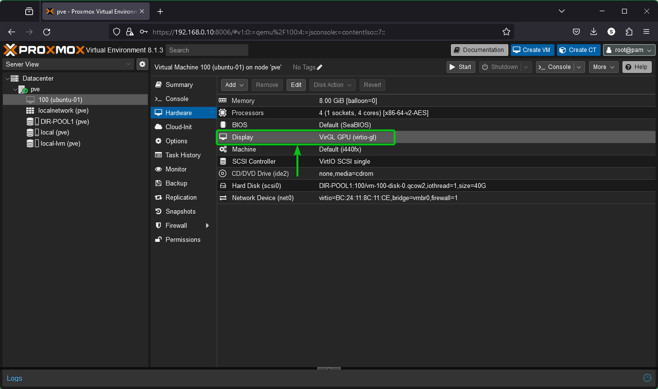Click the Pocket save icon
Screen dimensions: 658x389
(576, 32)
